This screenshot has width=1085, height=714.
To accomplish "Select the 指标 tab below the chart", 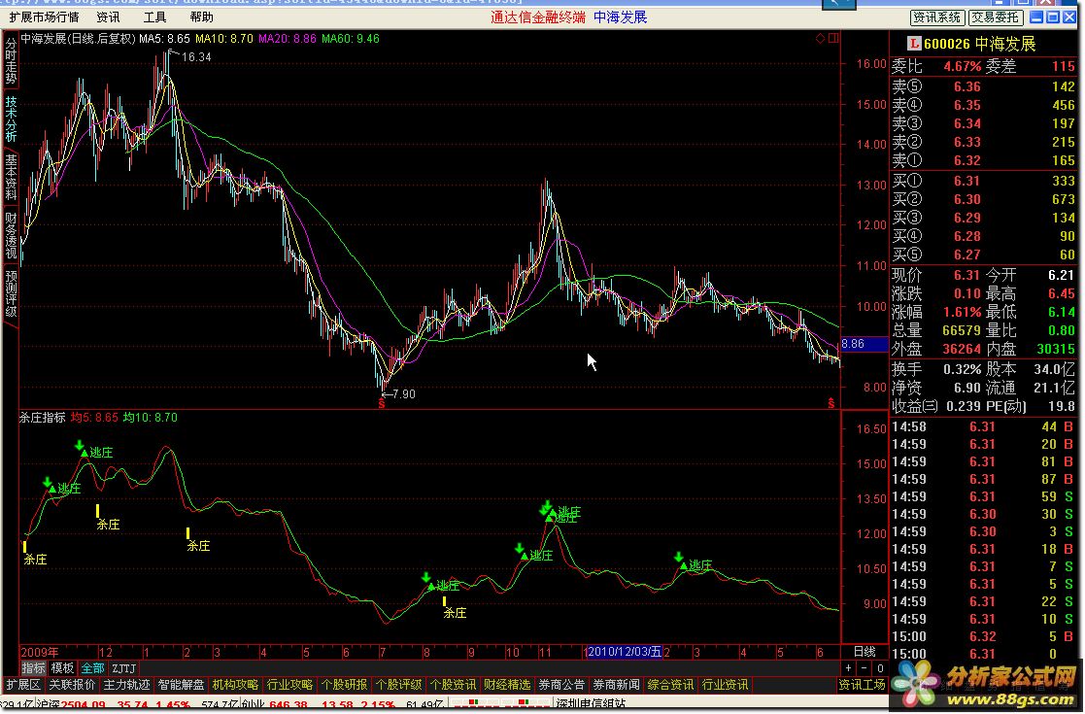I will (33, 668).
